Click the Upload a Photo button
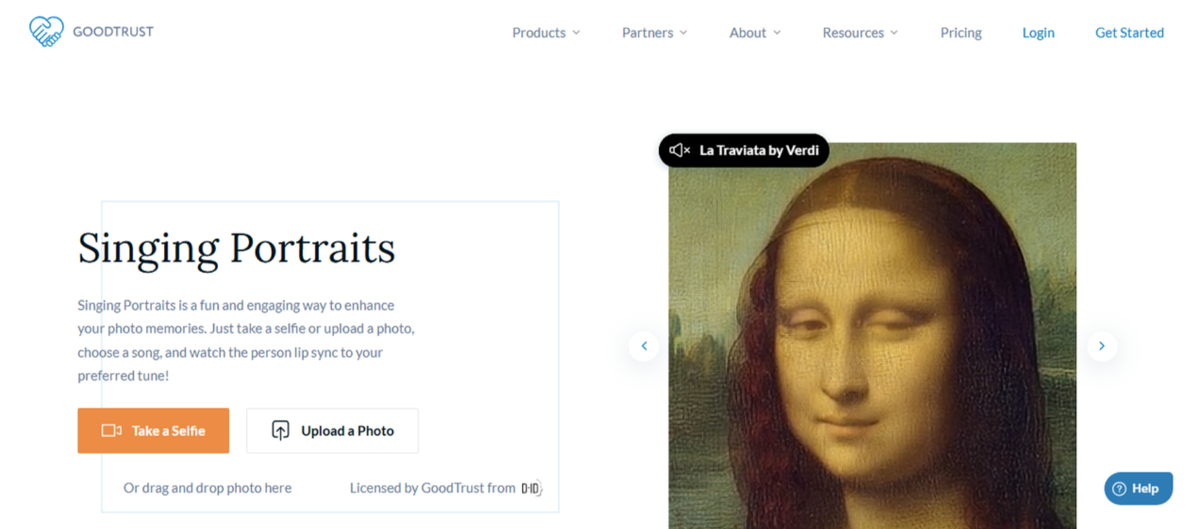Screen dimensions: 1194x529 tap(332, 430)
